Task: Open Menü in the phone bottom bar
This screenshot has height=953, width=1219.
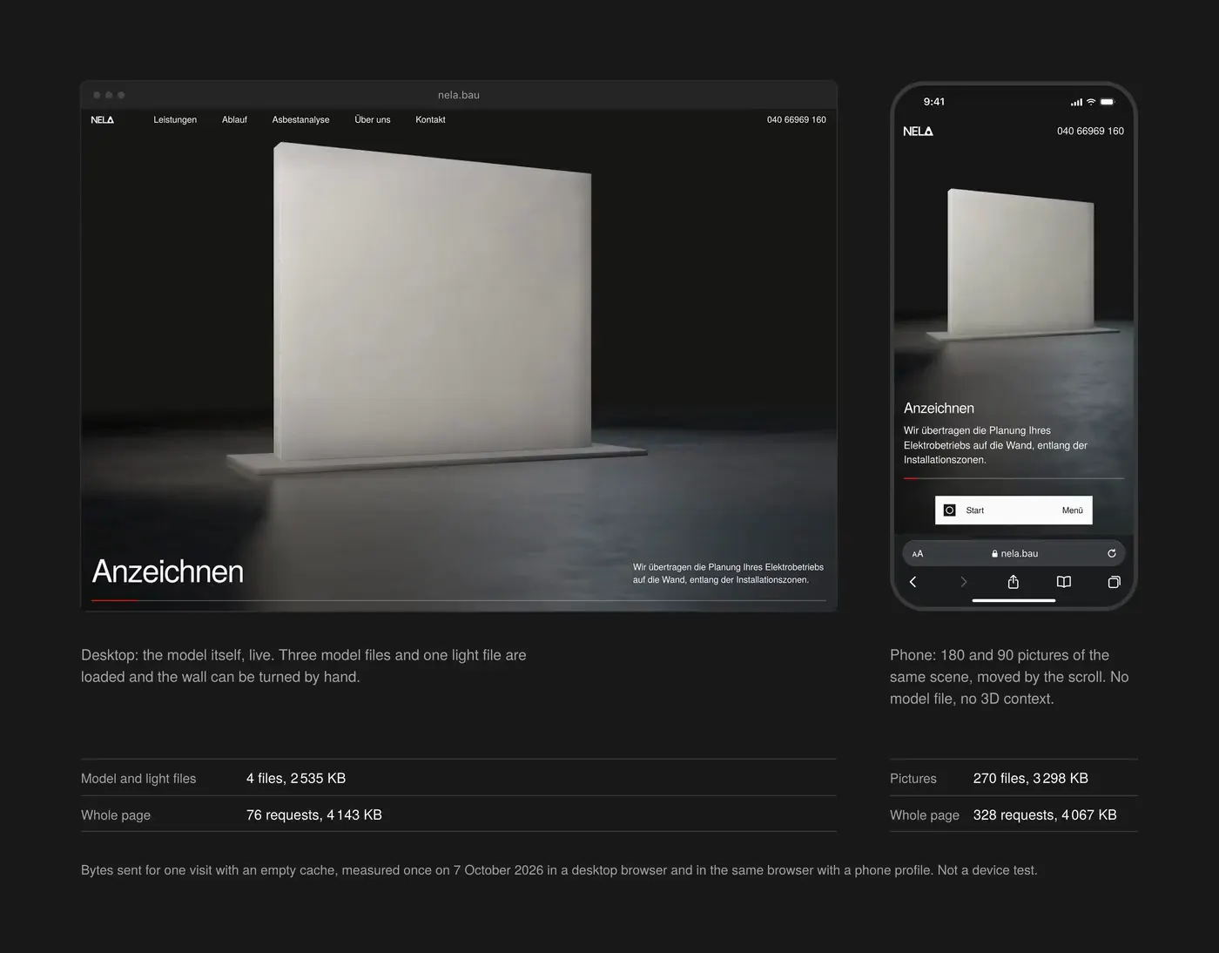Action: pos(1073,510)
